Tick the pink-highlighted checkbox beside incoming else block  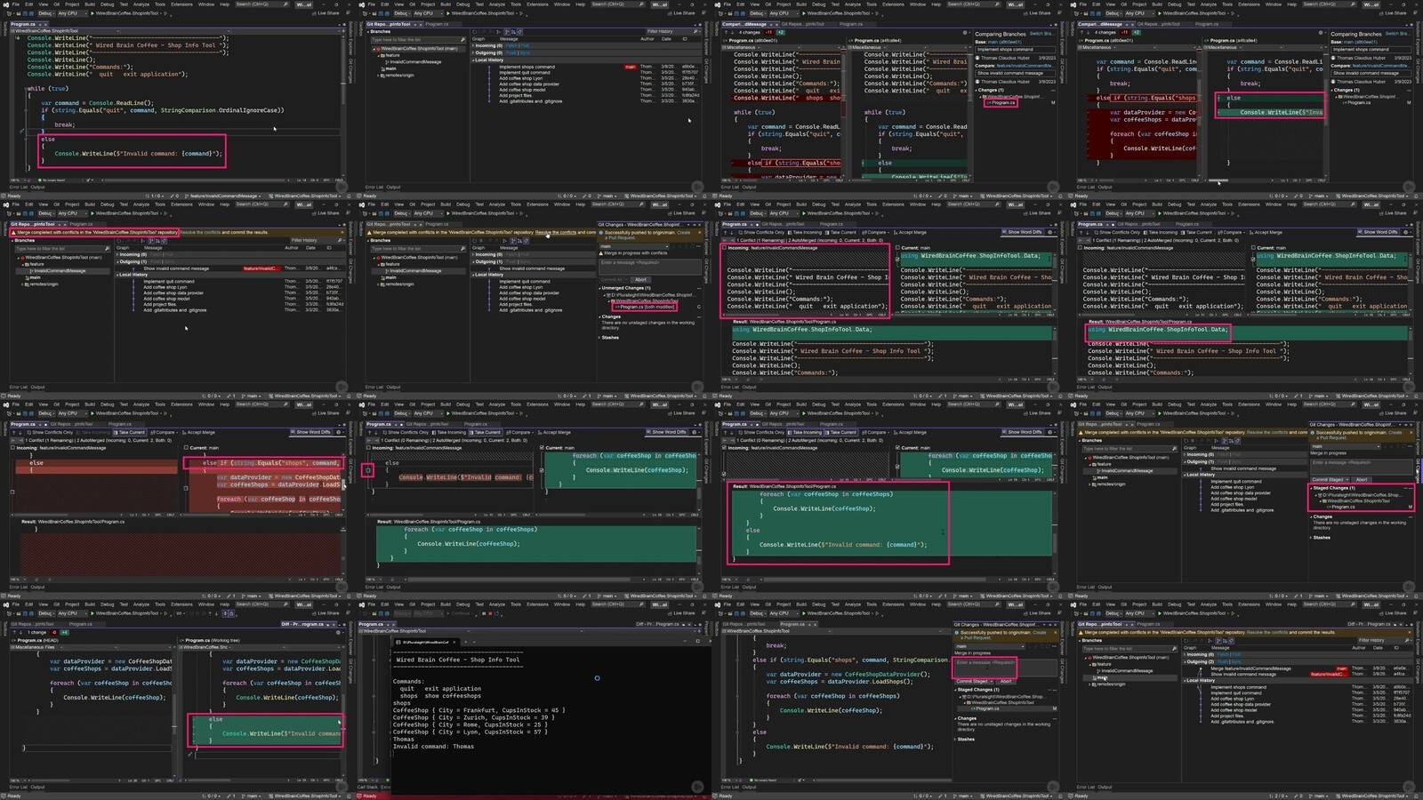pos(368,470)
